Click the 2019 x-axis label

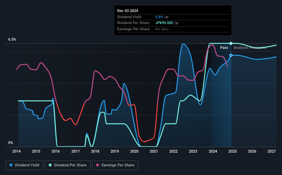[x=115, y=151]
